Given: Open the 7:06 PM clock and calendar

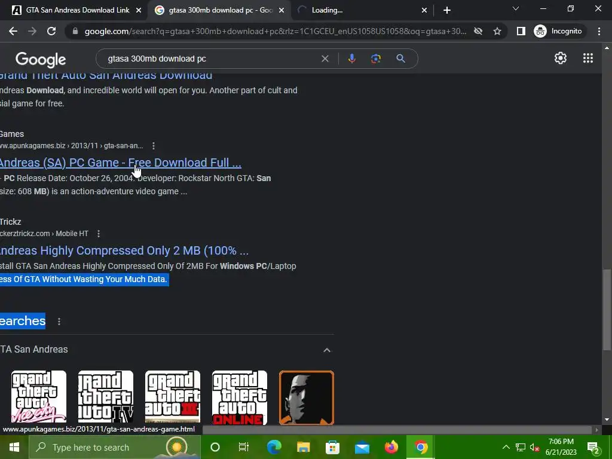Looking at the screenshot, I should [561, 447].
